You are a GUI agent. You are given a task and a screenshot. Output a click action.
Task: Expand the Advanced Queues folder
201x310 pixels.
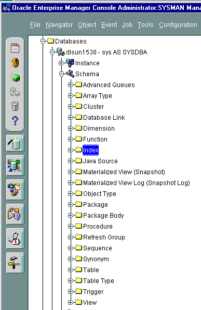70,85
